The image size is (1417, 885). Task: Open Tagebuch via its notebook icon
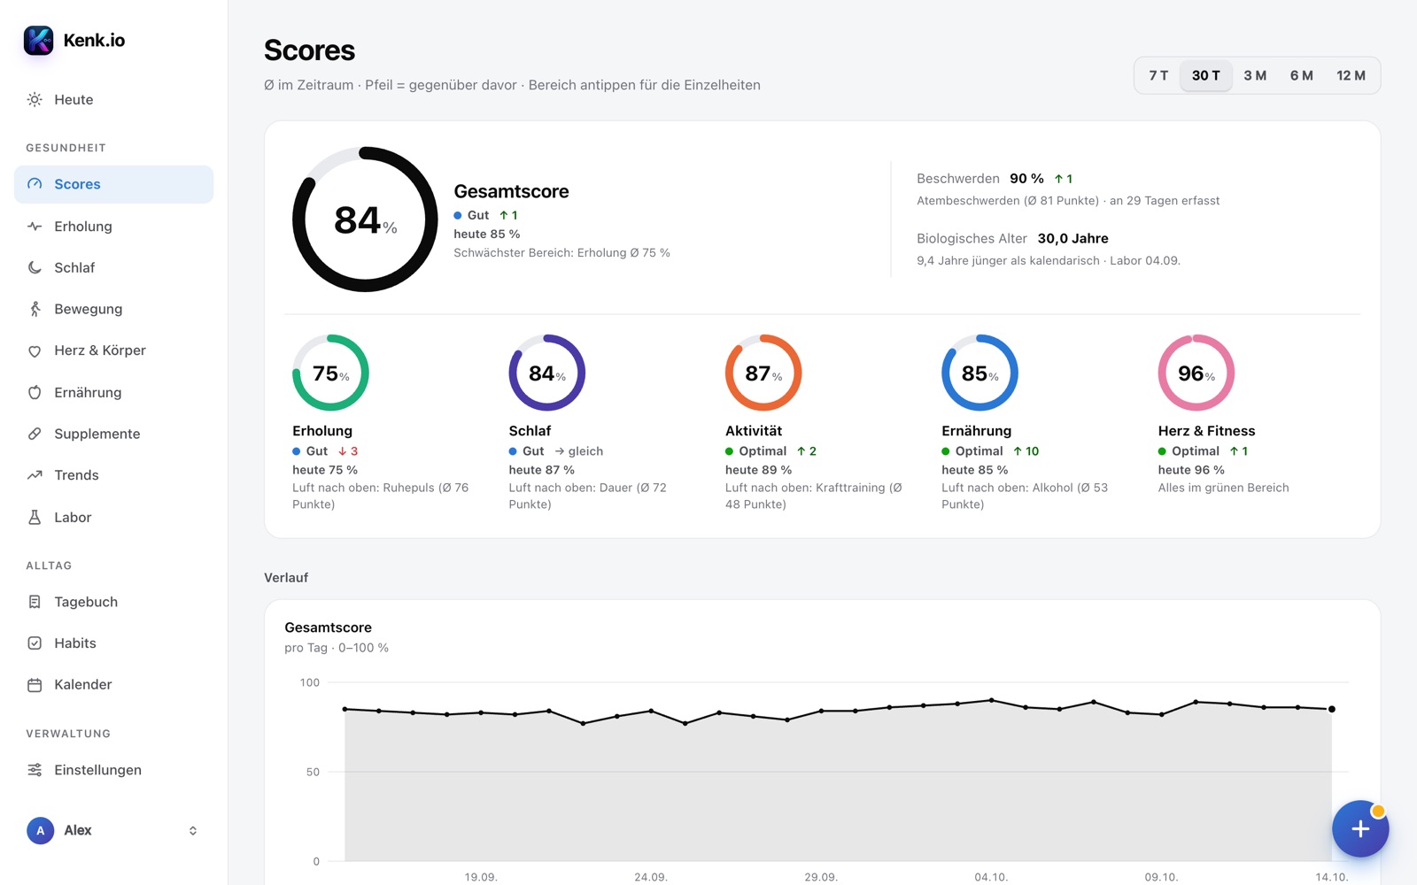tap(35, 602)
